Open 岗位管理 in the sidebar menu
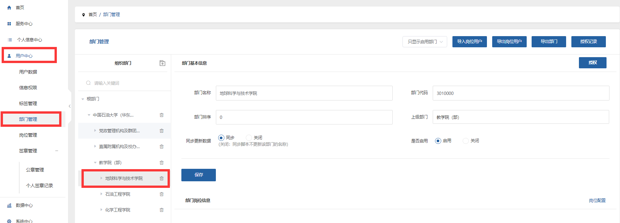 pos(28,135)
